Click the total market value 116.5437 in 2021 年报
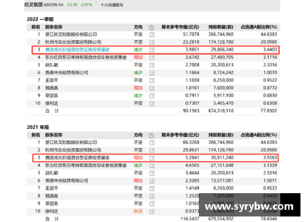Screen dimensions: 306x222 190,219
